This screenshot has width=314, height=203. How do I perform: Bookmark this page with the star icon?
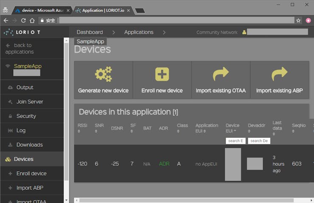pos(298,20)
